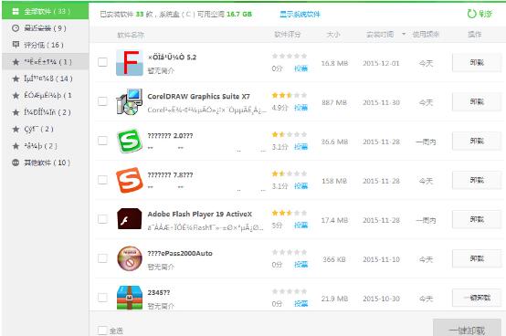Click the ePass2000Auto round icon
The width and height of the screenshot is (506, 336).
point(130,258)
